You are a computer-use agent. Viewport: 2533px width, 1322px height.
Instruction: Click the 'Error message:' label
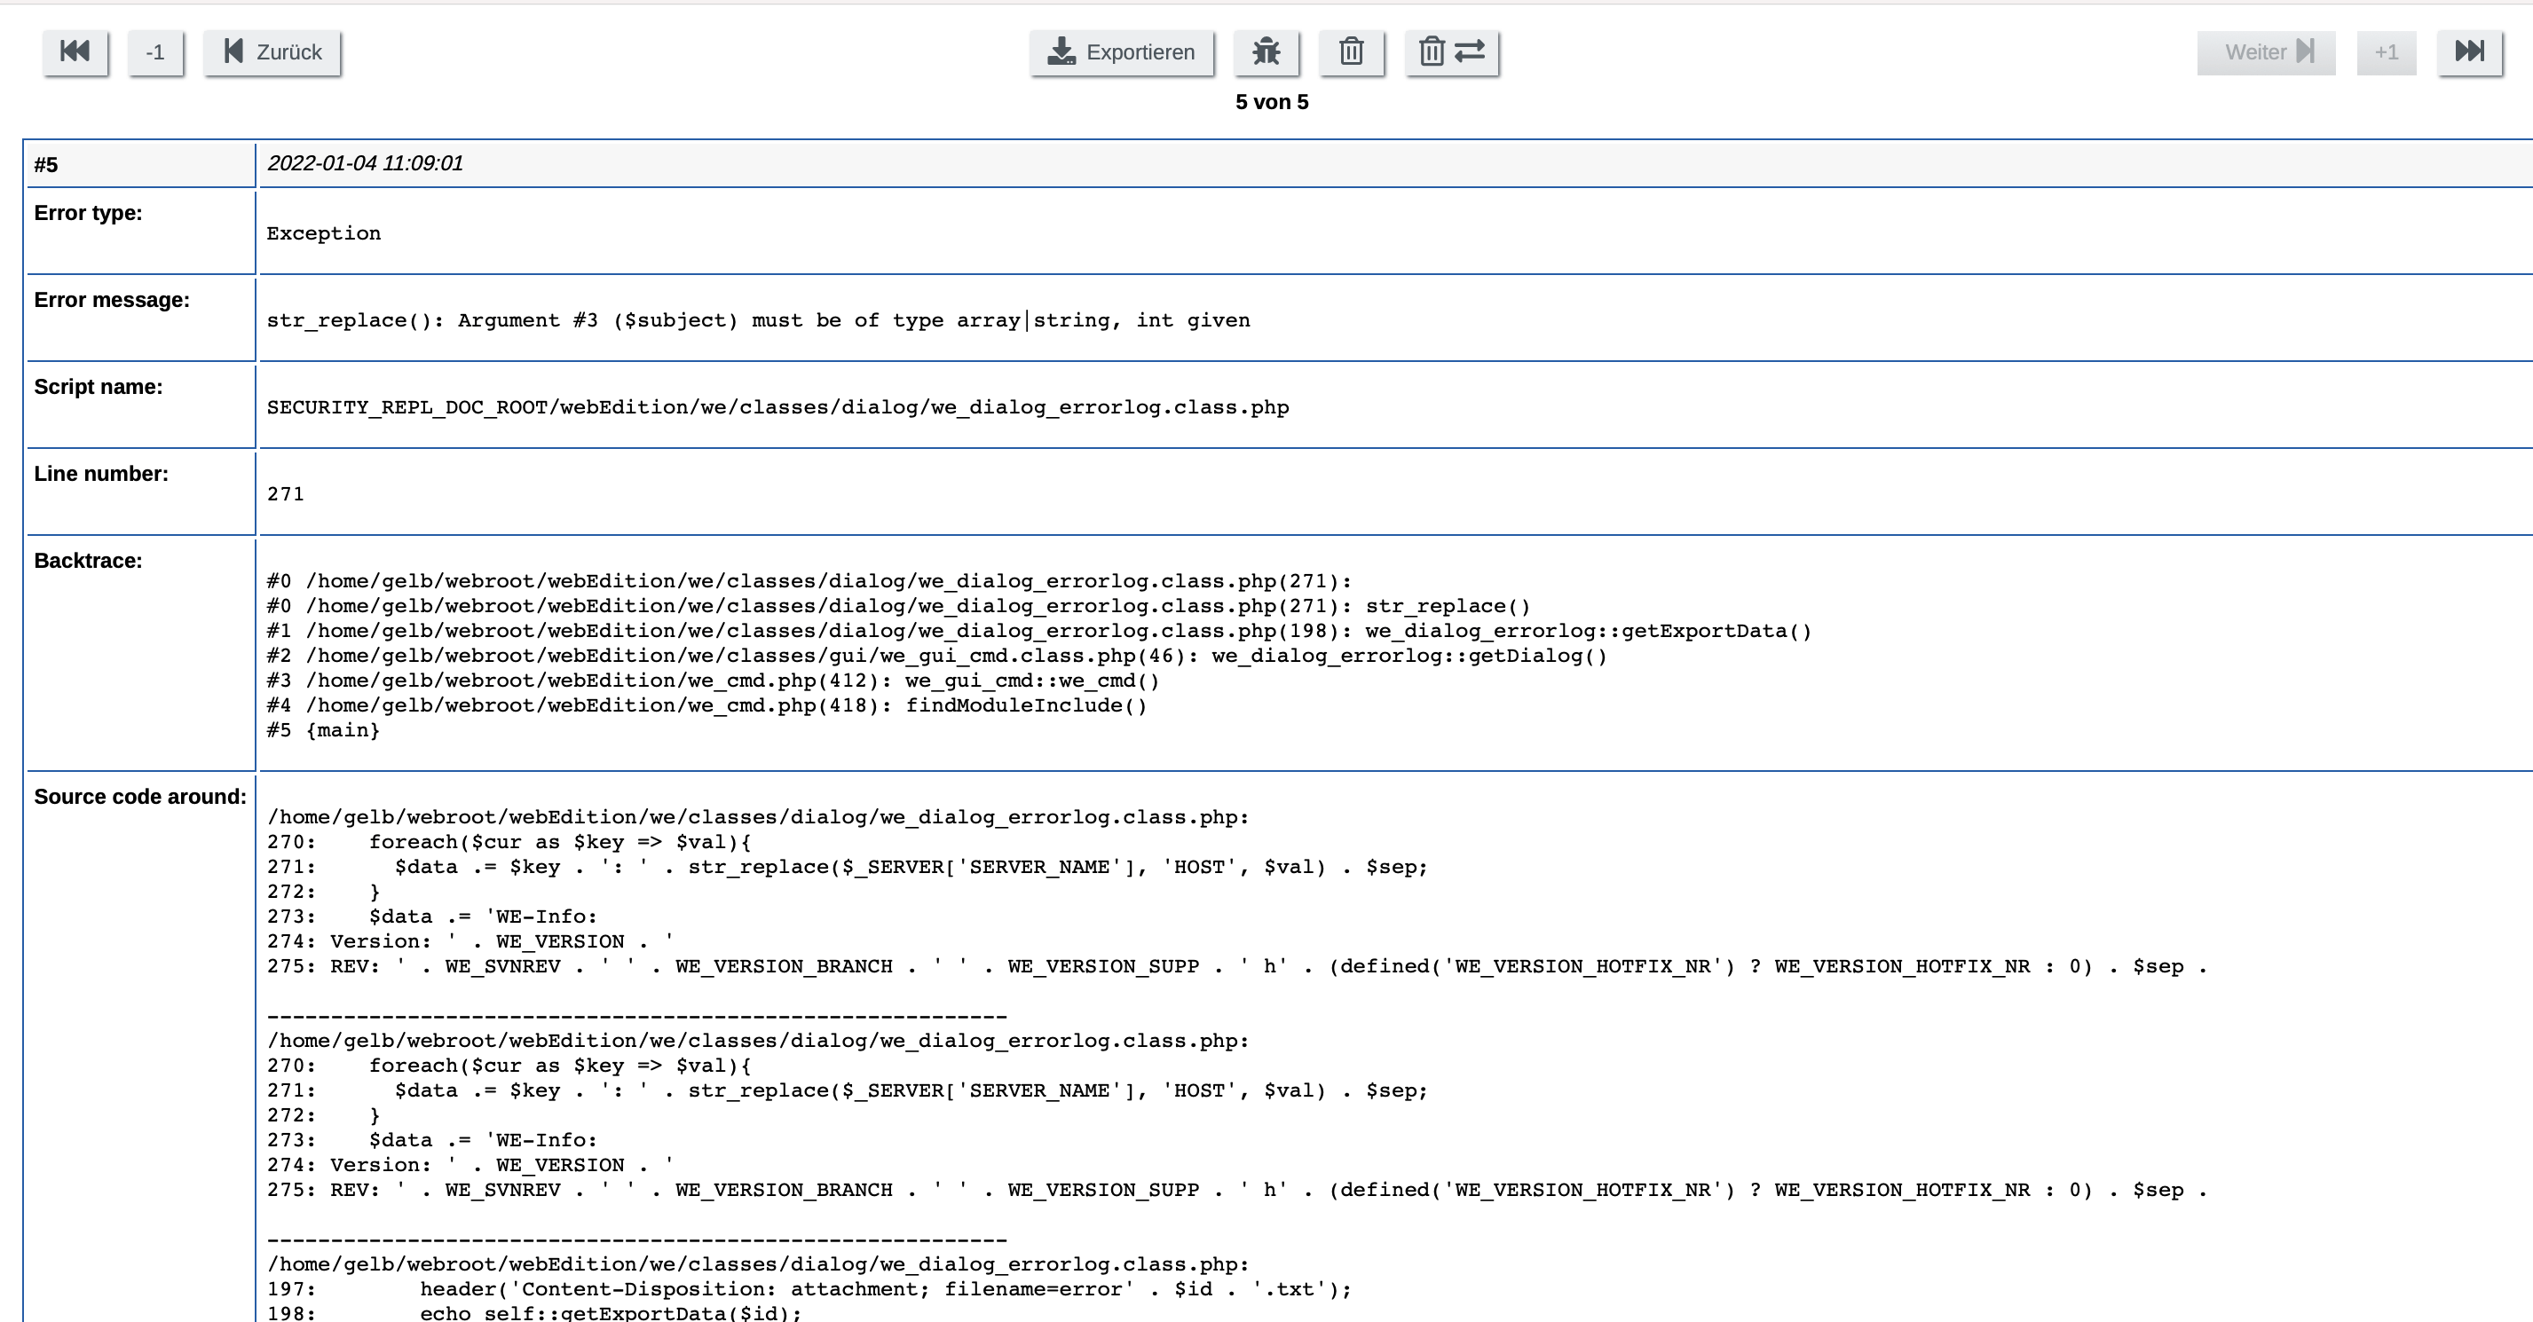pos(112,300)
